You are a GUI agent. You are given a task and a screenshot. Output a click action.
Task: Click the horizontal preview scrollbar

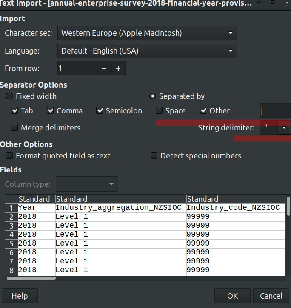point(31,278)
